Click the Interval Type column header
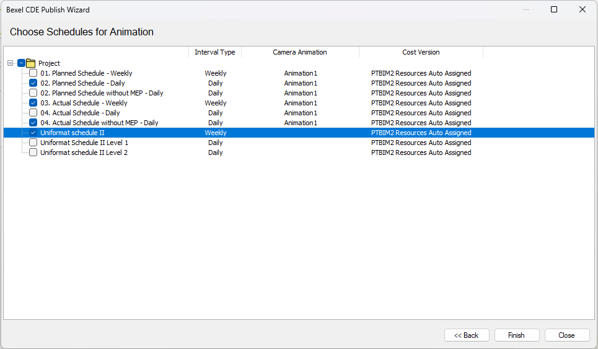This screenshot has height=349, width=598. click(214, 52)
